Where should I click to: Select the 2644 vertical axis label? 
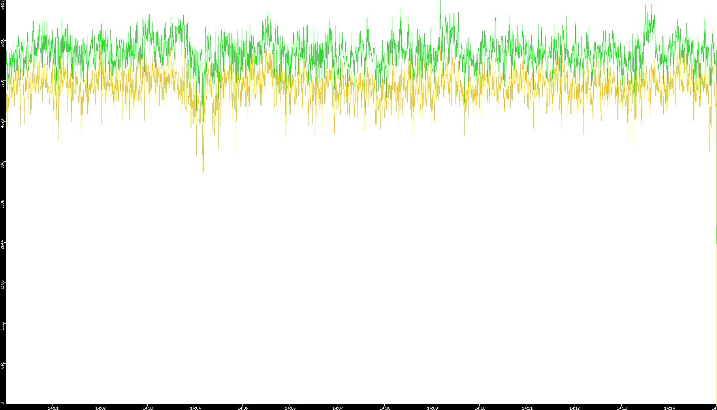2,244
